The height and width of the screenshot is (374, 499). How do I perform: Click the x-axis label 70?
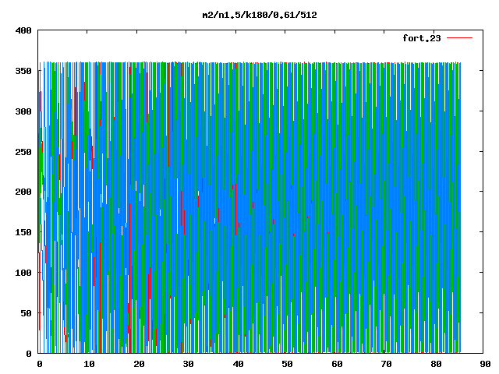pos(386,364)
